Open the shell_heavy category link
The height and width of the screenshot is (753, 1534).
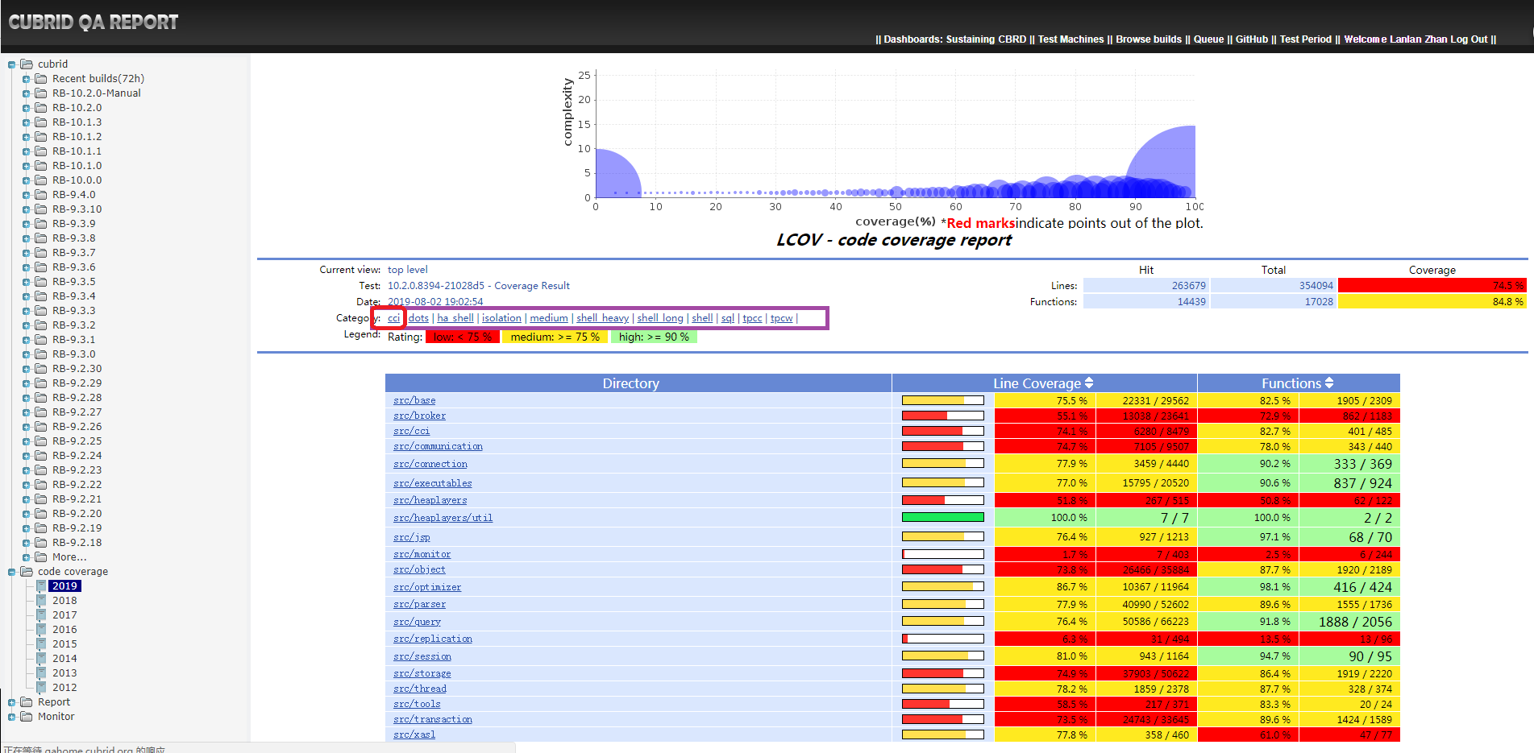[x=602, y=318]
